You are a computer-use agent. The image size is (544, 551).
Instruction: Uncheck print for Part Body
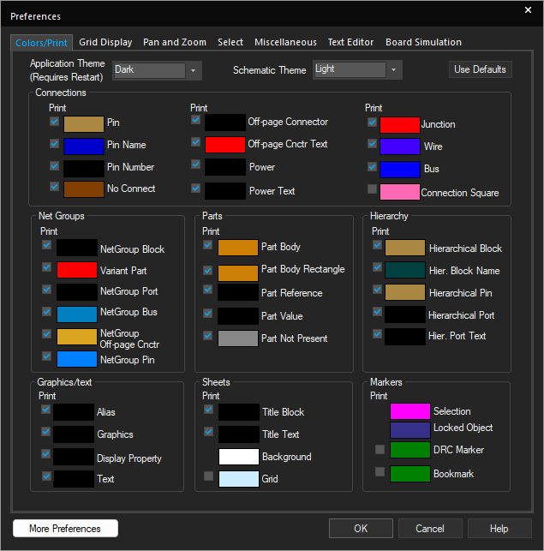(207, 245)
